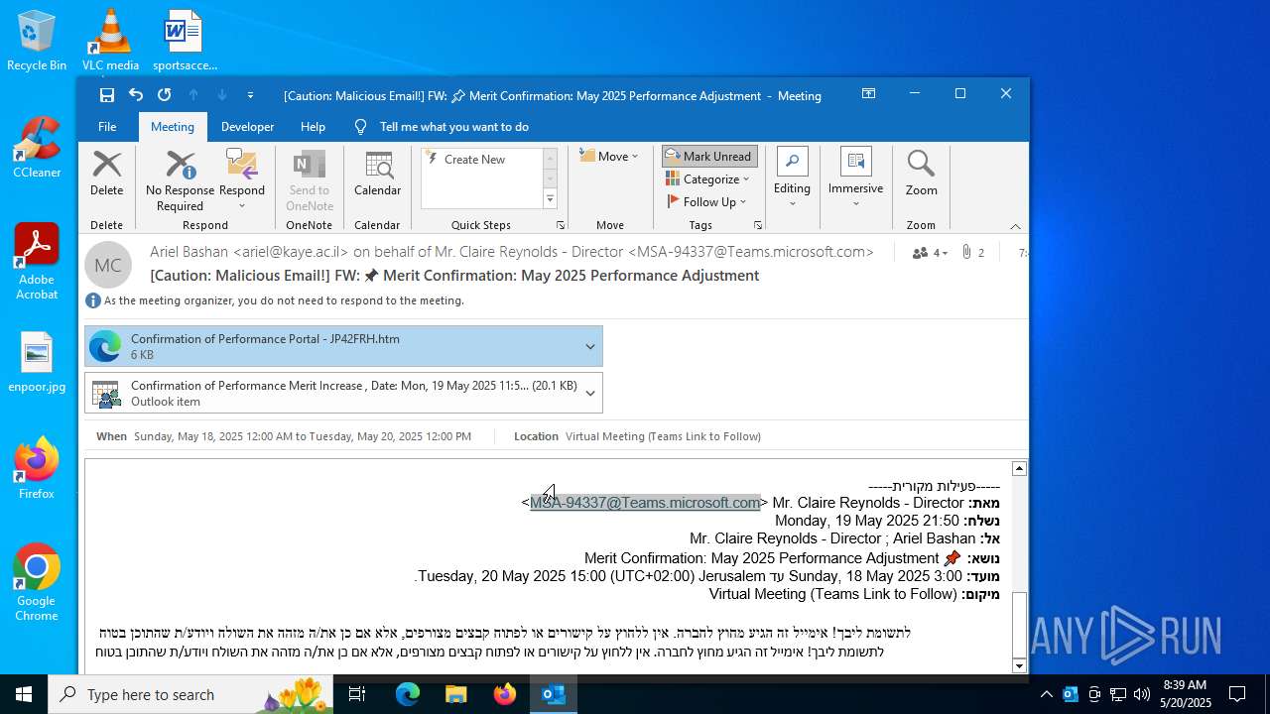This screenshot has height=714, width=1270.
Task: Open the Calendar from the ribbon
Action: click(x=377, y=174)
